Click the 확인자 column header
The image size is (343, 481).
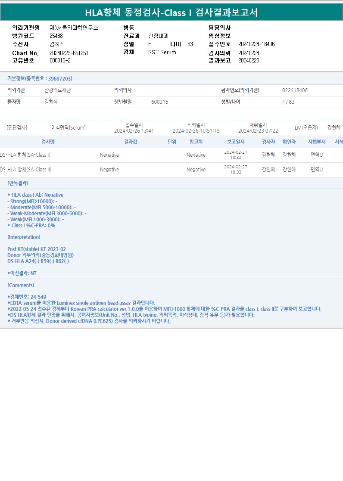289,142
